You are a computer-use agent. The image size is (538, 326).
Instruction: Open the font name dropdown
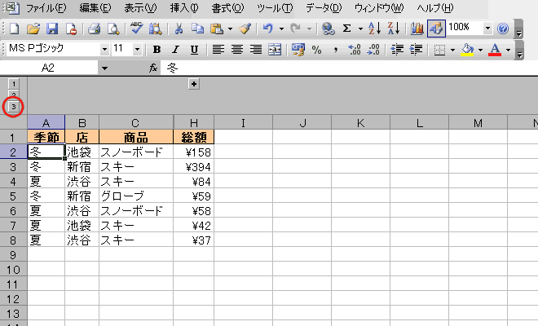[x=104, y=50]
